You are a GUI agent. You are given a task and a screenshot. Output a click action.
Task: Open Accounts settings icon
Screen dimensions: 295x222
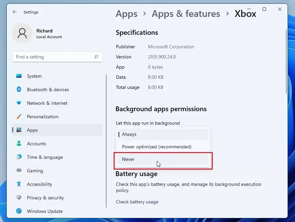click(x=19, y=144)
